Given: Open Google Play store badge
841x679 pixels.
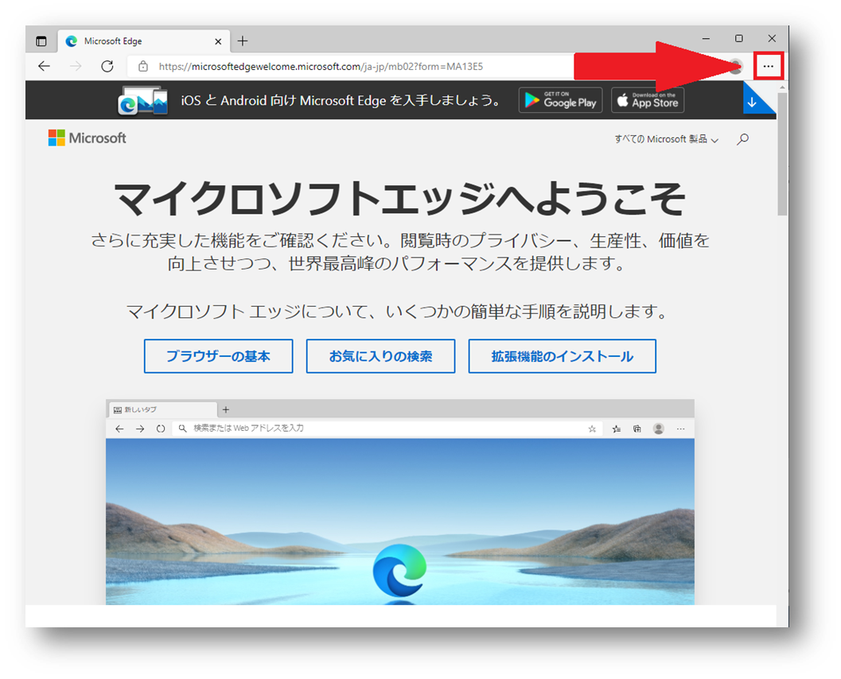Looking at the screenshot, I should tap(560, 100).
